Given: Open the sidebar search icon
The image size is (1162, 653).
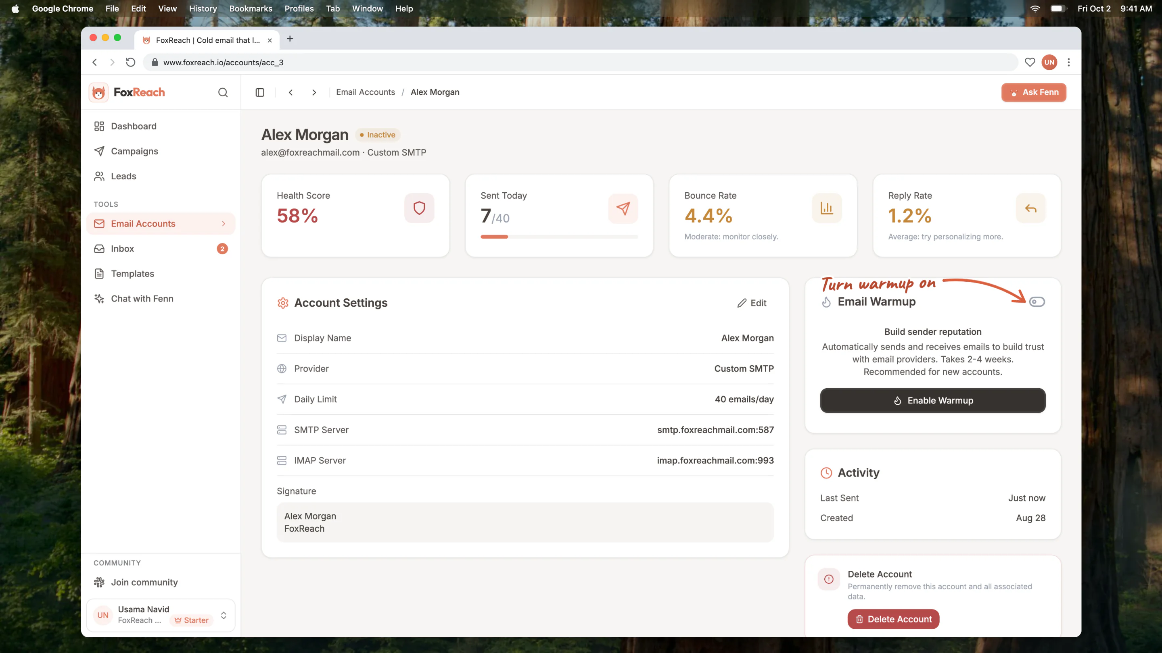Looking at the screenshot, I should (x=223, y=92).
